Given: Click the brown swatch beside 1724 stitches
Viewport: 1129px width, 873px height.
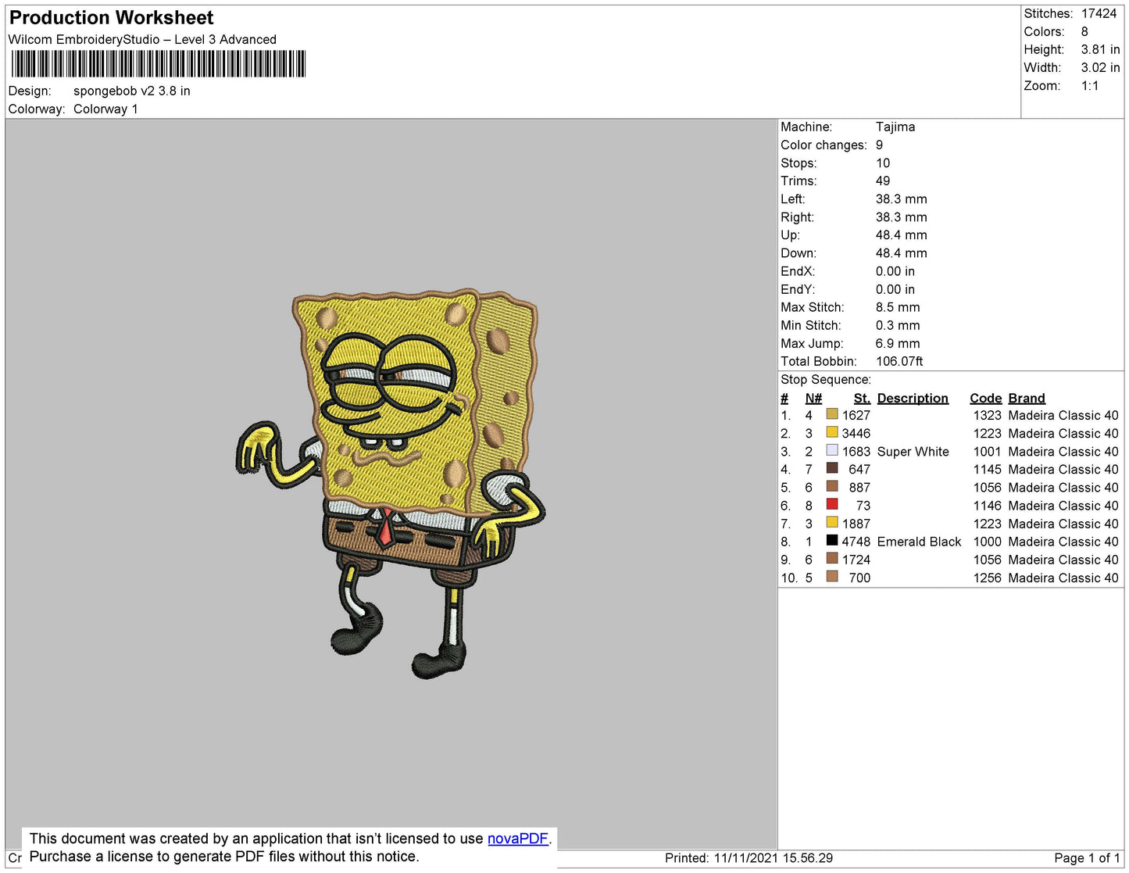Looking at the screenshot, I should pos(832,559).
